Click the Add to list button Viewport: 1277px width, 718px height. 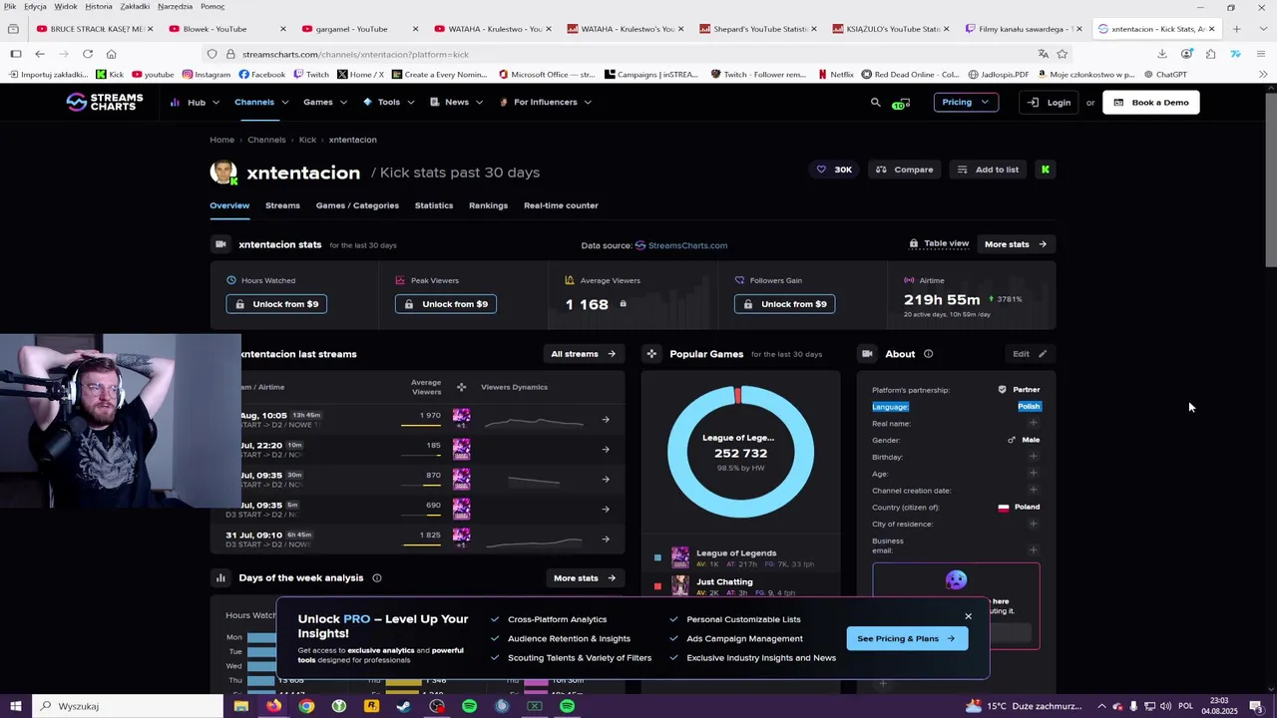tap(988, 170)
